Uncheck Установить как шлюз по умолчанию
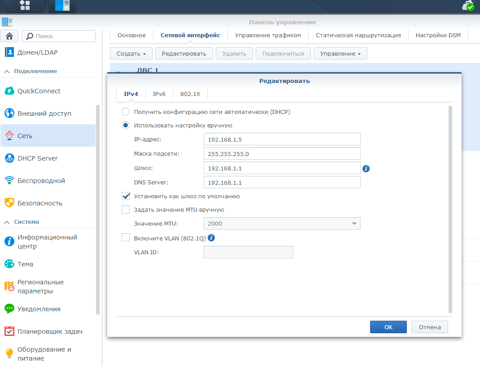This screenshot has height=366, width=480. pos(126,196)
